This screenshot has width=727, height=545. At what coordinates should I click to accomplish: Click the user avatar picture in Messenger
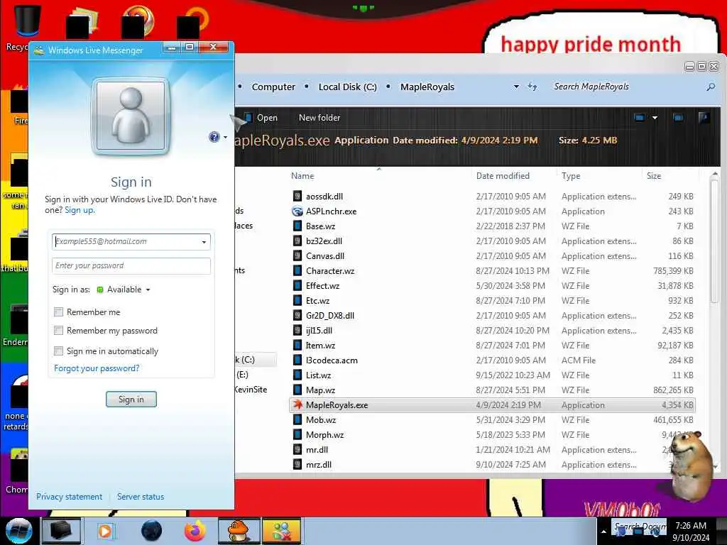(131, 116)
